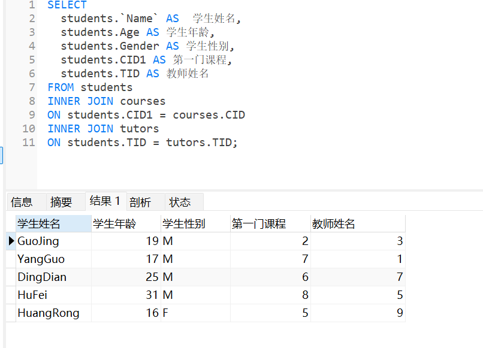Click teacher cell 5 in HuFei row

coord(358,295)
